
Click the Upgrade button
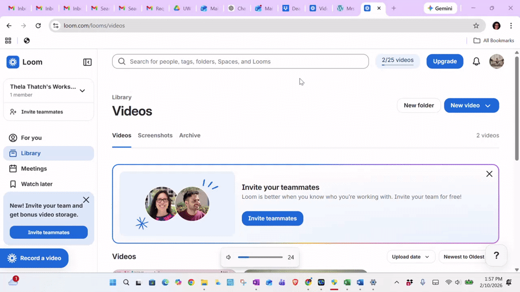pos(445,61)
